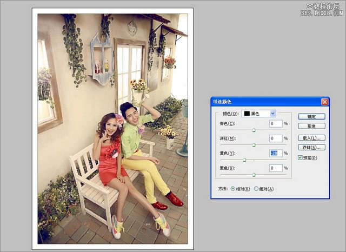
Task: Focus the black percentage input field
Action: click(276, 168)
